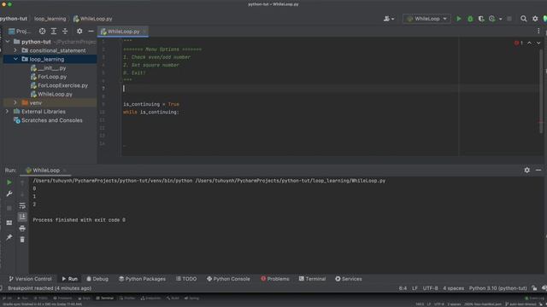Click Python 3.10 interpreter in status bar

coord(497,288)
